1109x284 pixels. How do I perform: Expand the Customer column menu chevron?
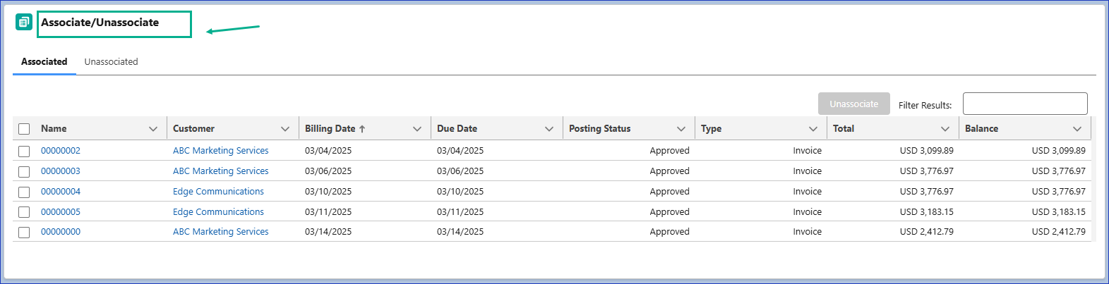click(285, 129)
